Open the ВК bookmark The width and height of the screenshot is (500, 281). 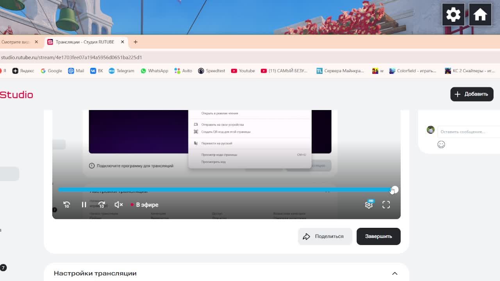click(x=96, y=71)
